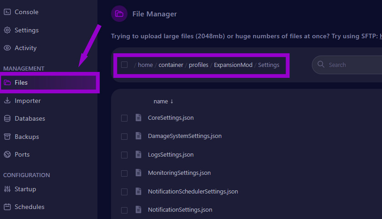Viewport: 382px width, 219px height.
Task: Open the Schedules menu item
Action: click(29, 207)
